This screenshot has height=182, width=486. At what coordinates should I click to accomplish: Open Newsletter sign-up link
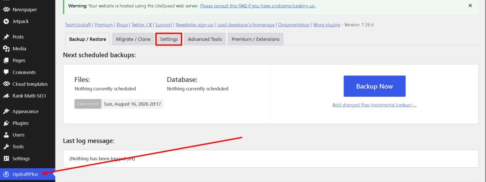(x=194, y=25)
